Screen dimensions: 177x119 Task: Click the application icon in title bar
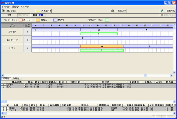[3, 2]
